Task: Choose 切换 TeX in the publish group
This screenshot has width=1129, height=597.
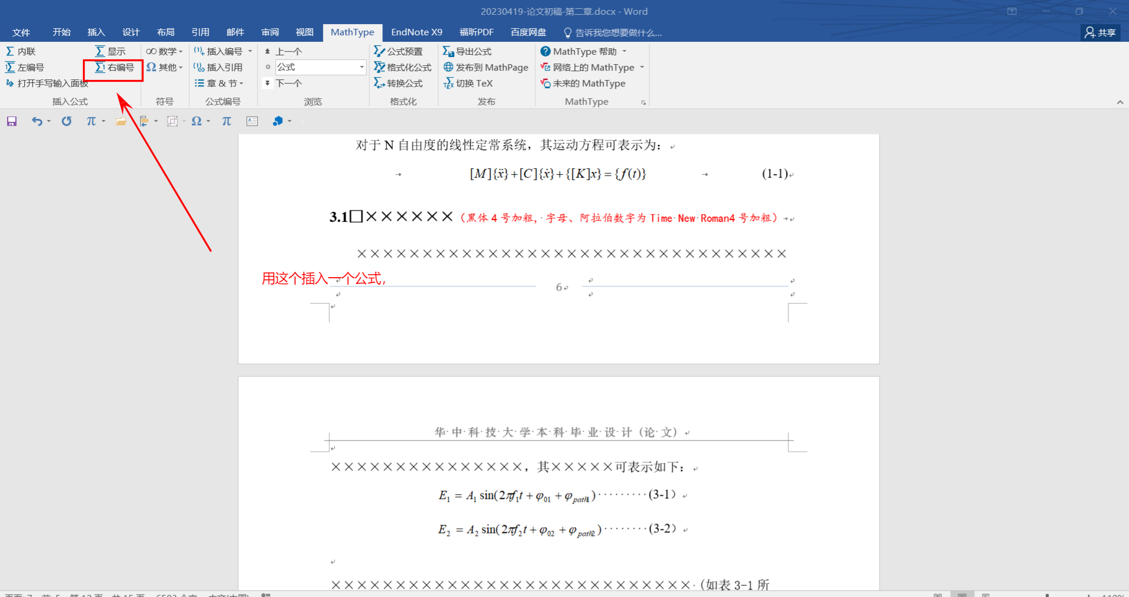Action: pos(468,84)
